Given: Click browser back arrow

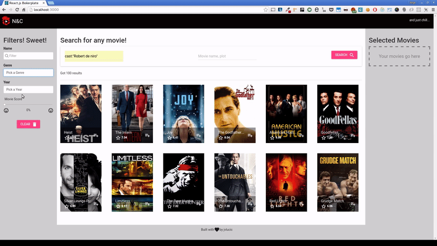Looking at the screenshot, I should point(4,10).
